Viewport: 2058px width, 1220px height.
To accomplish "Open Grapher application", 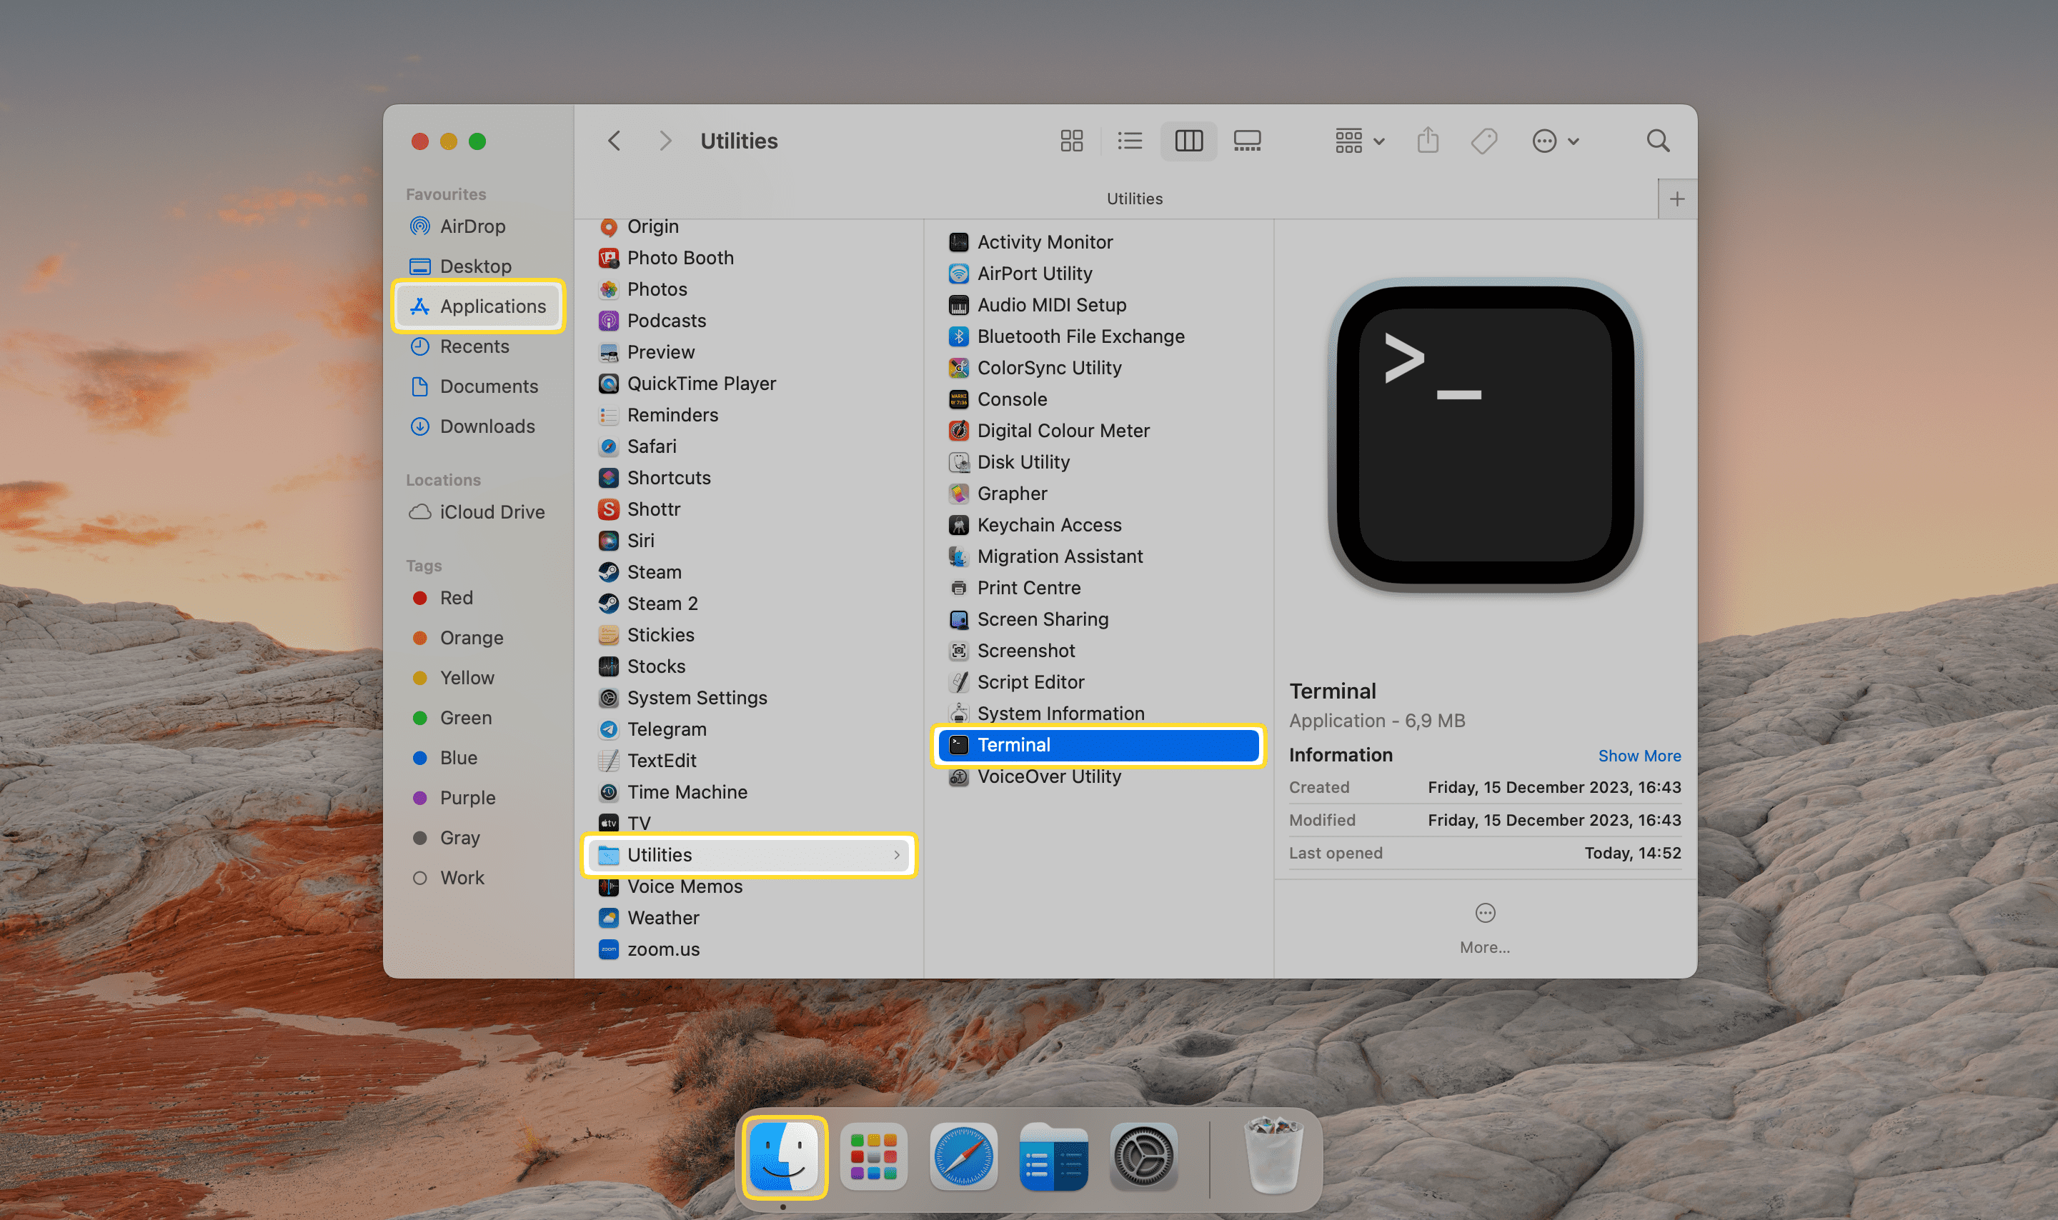I will tap(1011, 492).
